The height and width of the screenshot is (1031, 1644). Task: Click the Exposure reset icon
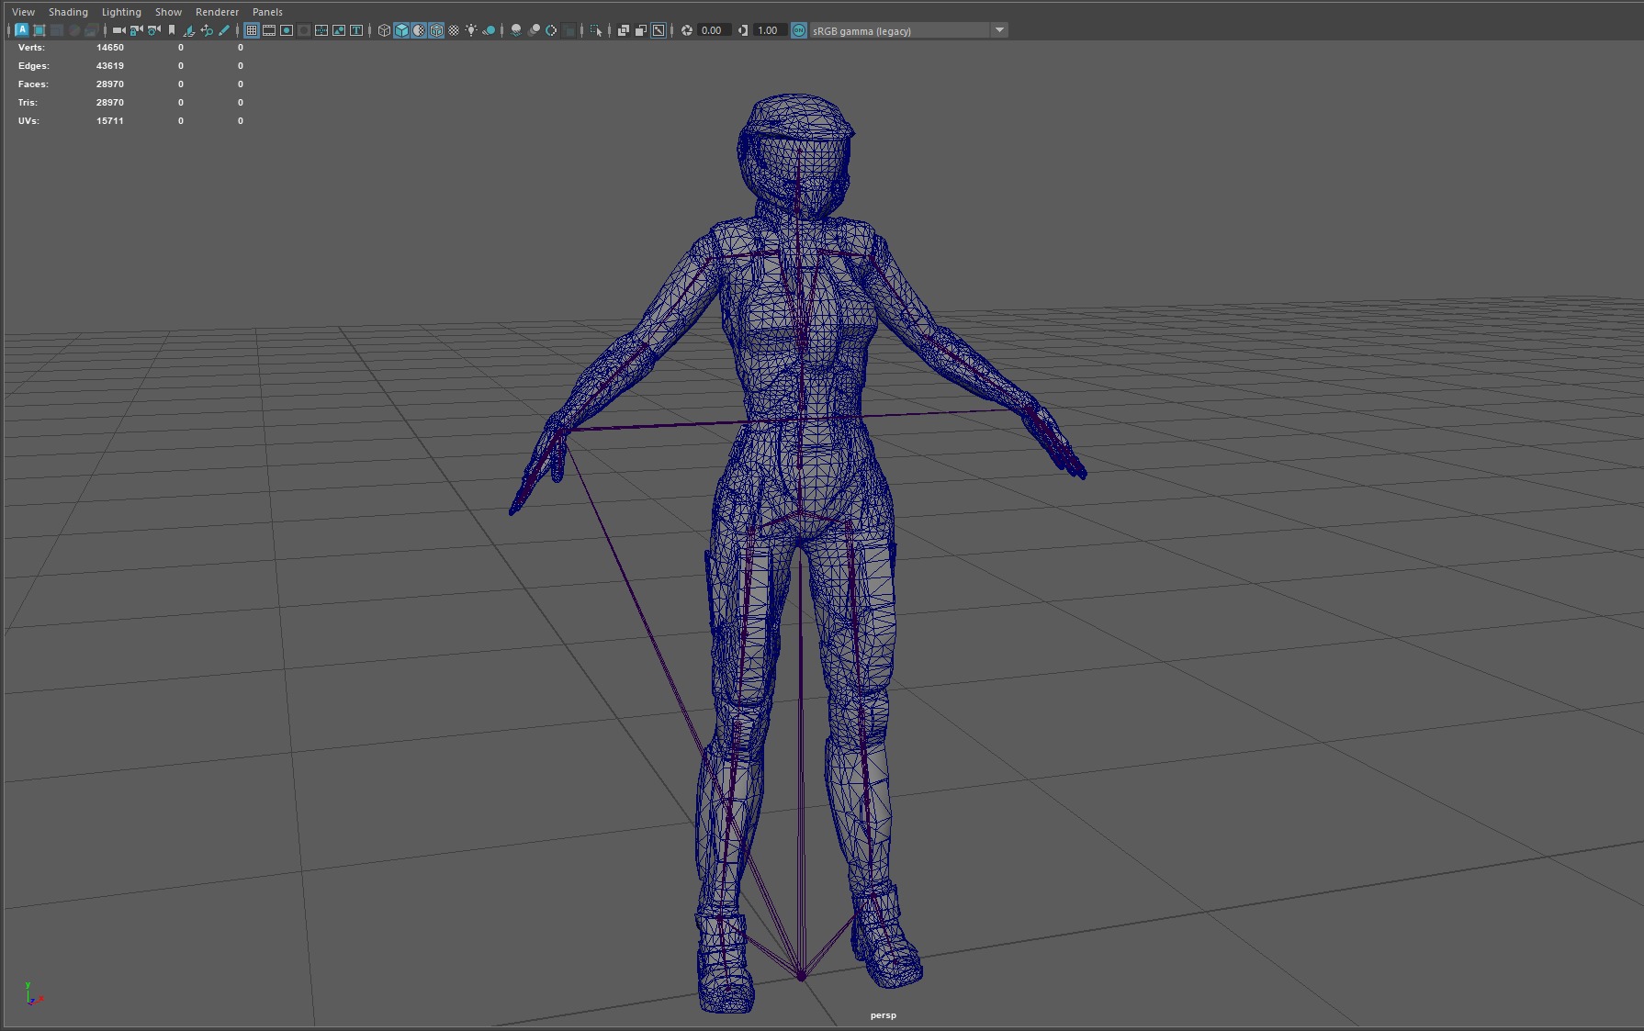point(687,30)
